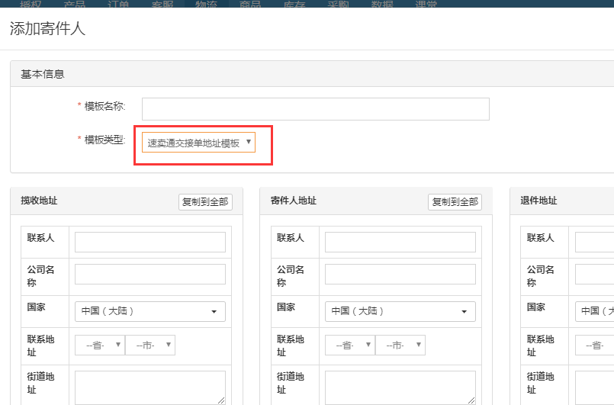Click 公司名称 input in 退件地址 panel
The width and height of the screenshot is (614, 405).
tap(594, 274)
